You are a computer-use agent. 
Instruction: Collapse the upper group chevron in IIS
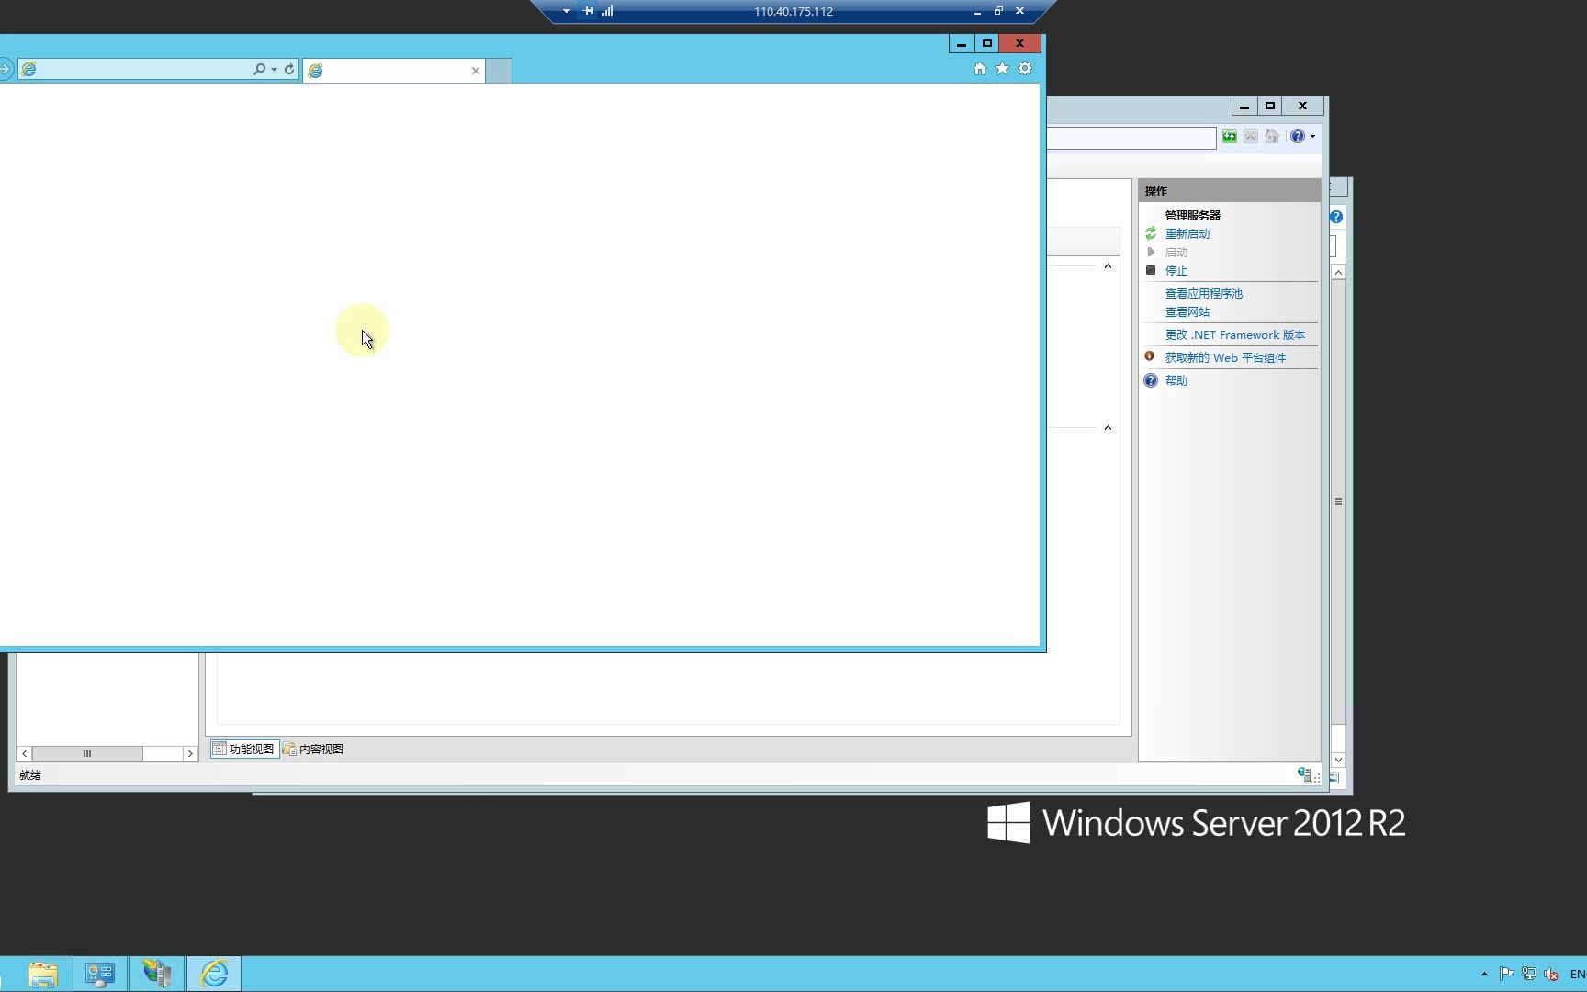click(1108, 266)
